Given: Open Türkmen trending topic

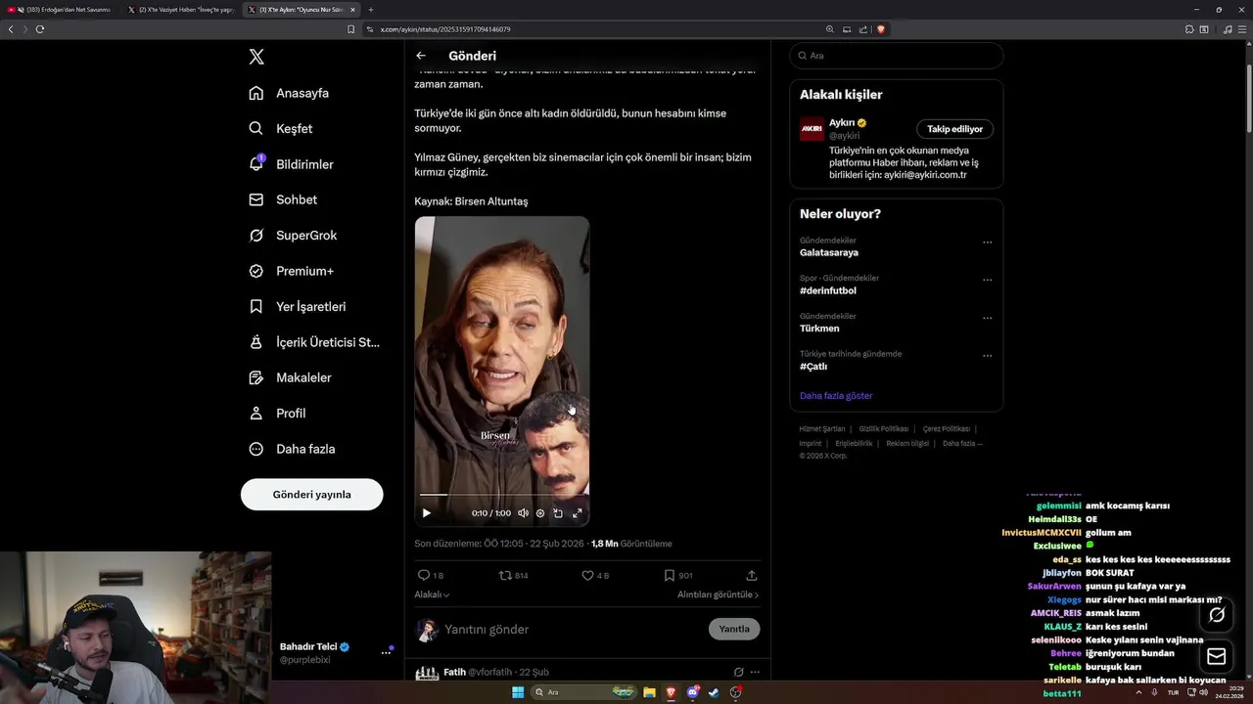Looking at the screenshot, I should 819,329.
